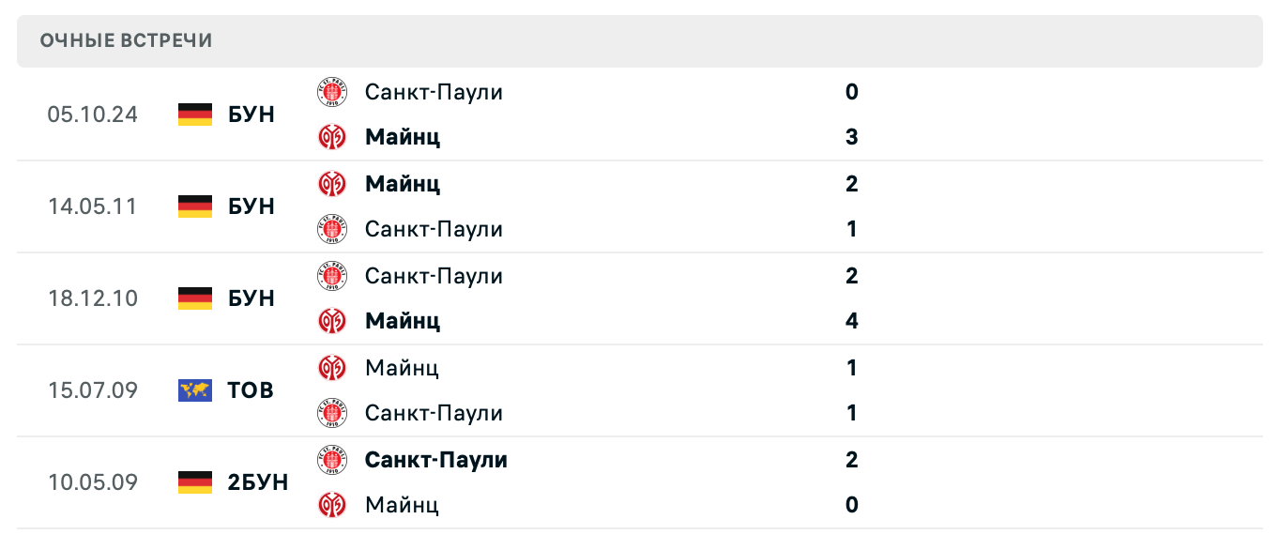The height and width of the screenshot is (550, 1280).
Task: Click Mainz crest in 05.10.24 match
Action: [331, 137]
